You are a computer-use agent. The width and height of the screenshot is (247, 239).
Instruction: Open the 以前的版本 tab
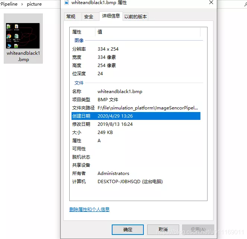[x=136, y=16]
